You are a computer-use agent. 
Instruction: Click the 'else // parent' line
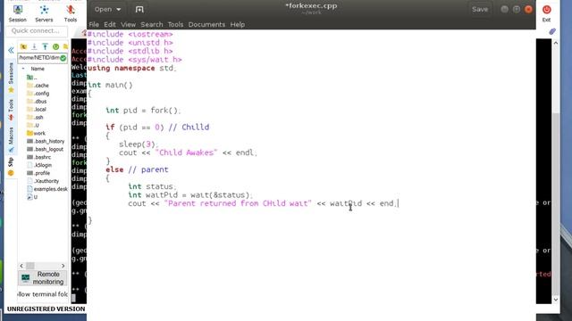137,169
